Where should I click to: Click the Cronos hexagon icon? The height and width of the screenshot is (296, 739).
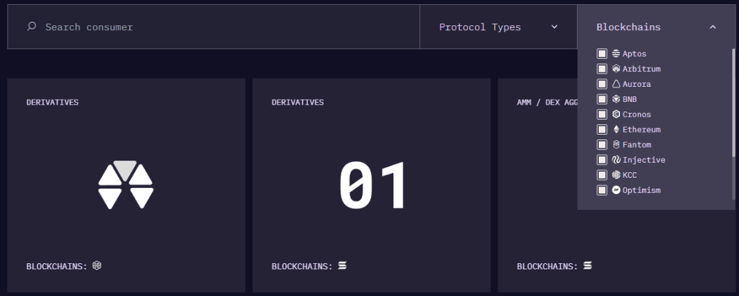(616, 114)
